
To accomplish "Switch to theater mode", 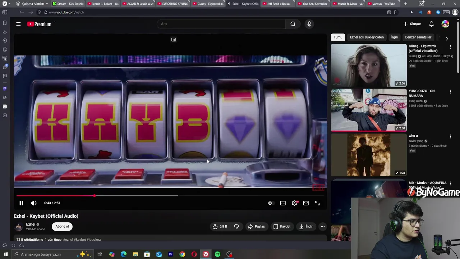I will [x=306, y=203].
